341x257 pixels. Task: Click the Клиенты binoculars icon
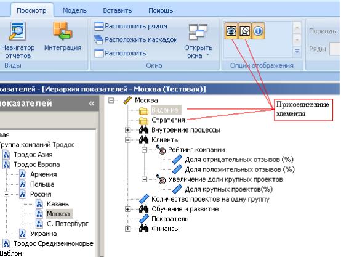[x=144, y=140]
